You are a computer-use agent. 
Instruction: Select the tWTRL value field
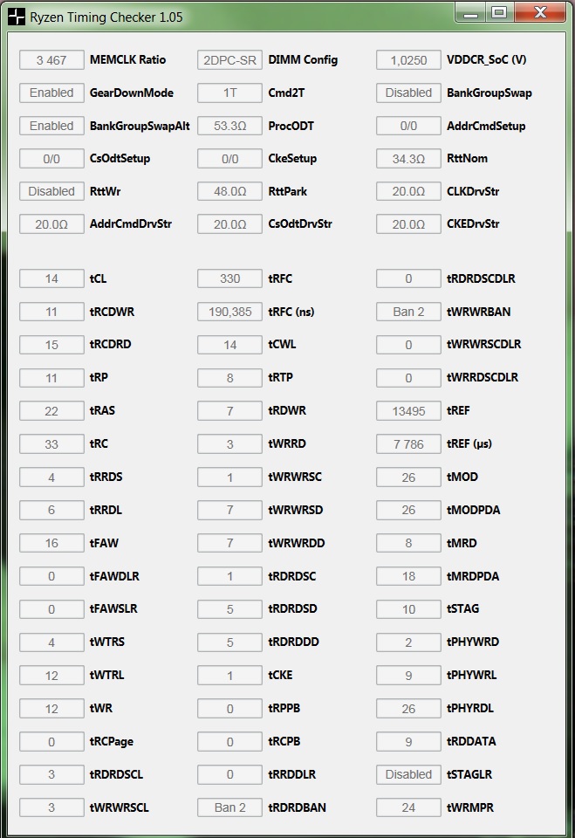pos(51,676)
